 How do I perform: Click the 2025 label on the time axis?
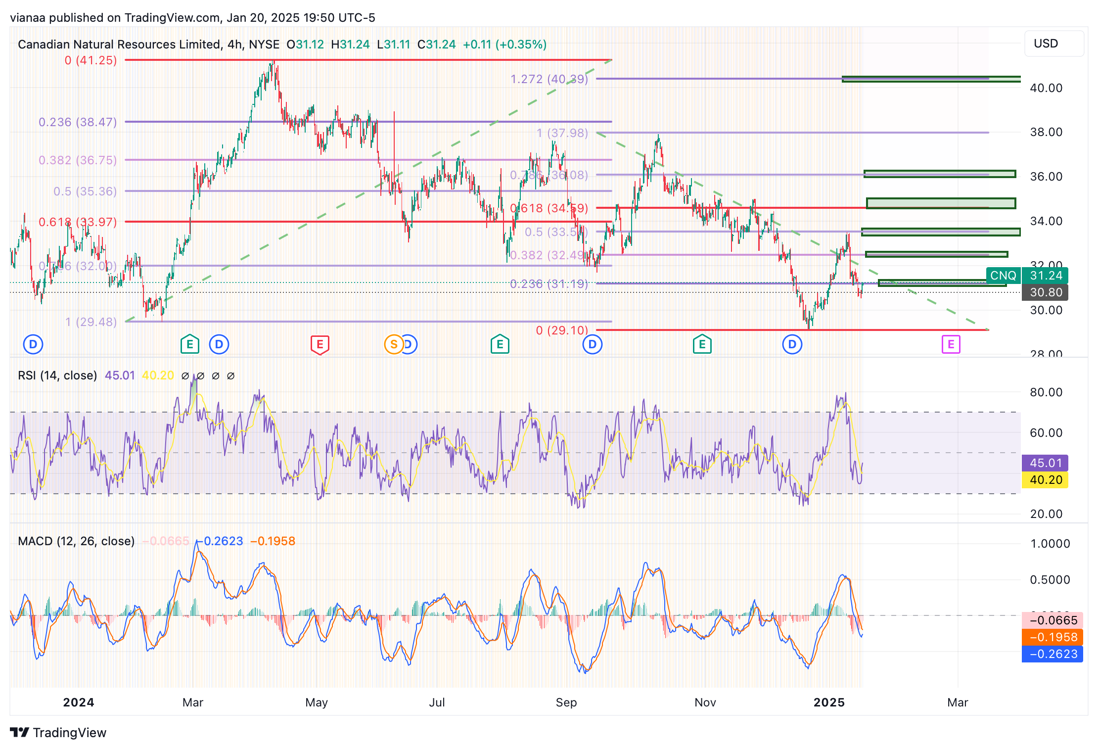[829, 703]
